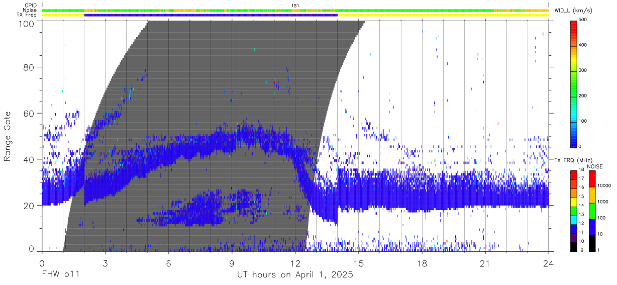This screenshot has width=617, height=285.
Task: Click the 3 UT hour tick label
Action: coord(105,263)
